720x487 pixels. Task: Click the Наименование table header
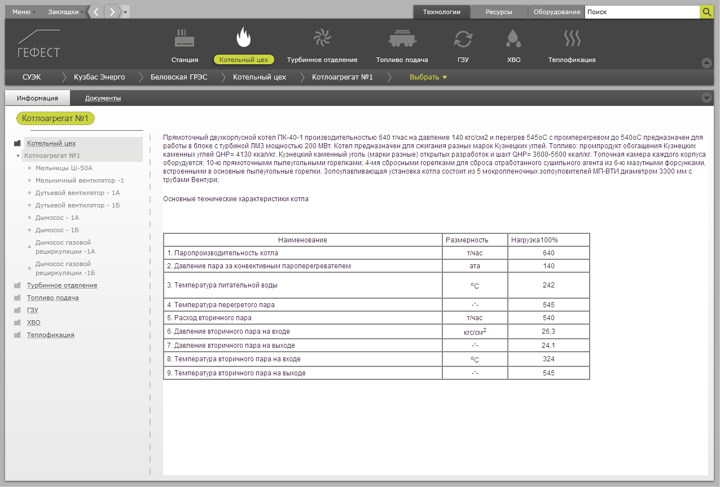302,240
